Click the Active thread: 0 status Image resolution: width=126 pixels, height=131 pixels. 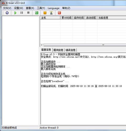49,128
